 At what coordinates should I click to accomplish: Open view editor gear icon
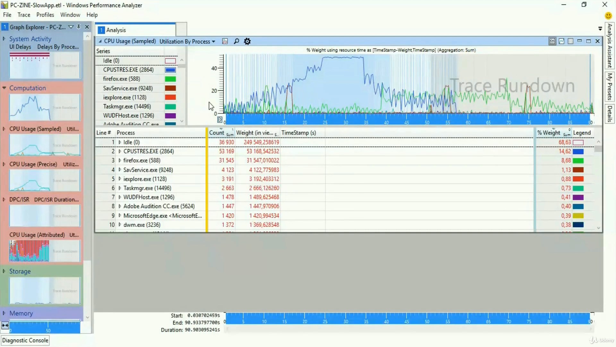click(x=247, y=41)
